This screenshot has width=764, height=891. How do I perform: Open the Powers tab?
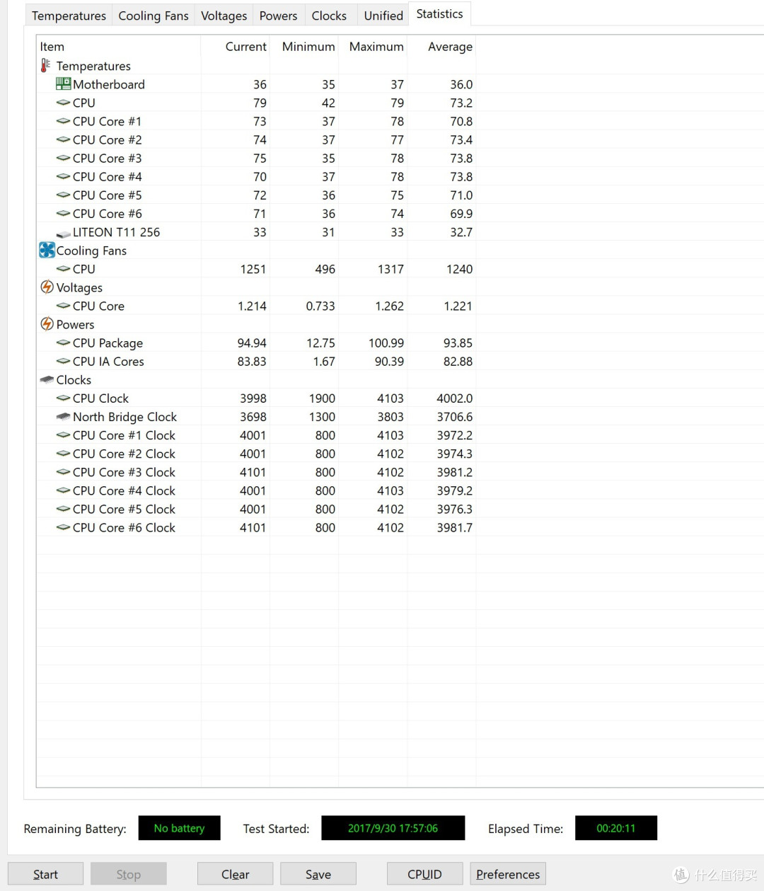(x=278, y=16)
